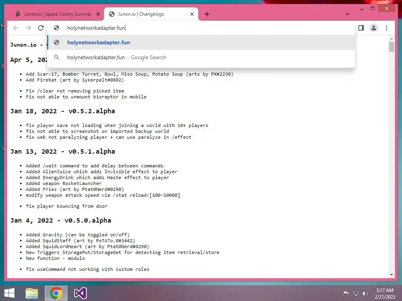Open File Explorer from the taskbar

tap(32, 293)
